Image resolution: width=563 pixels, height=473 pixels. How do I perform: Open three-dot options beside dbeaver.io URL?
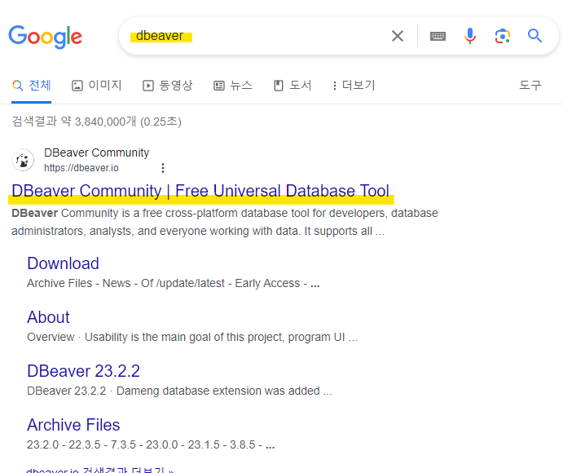tap(163, 168)
